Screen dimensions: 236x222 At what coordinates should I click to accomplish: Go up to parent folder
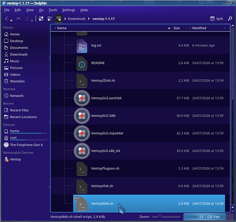18,19
